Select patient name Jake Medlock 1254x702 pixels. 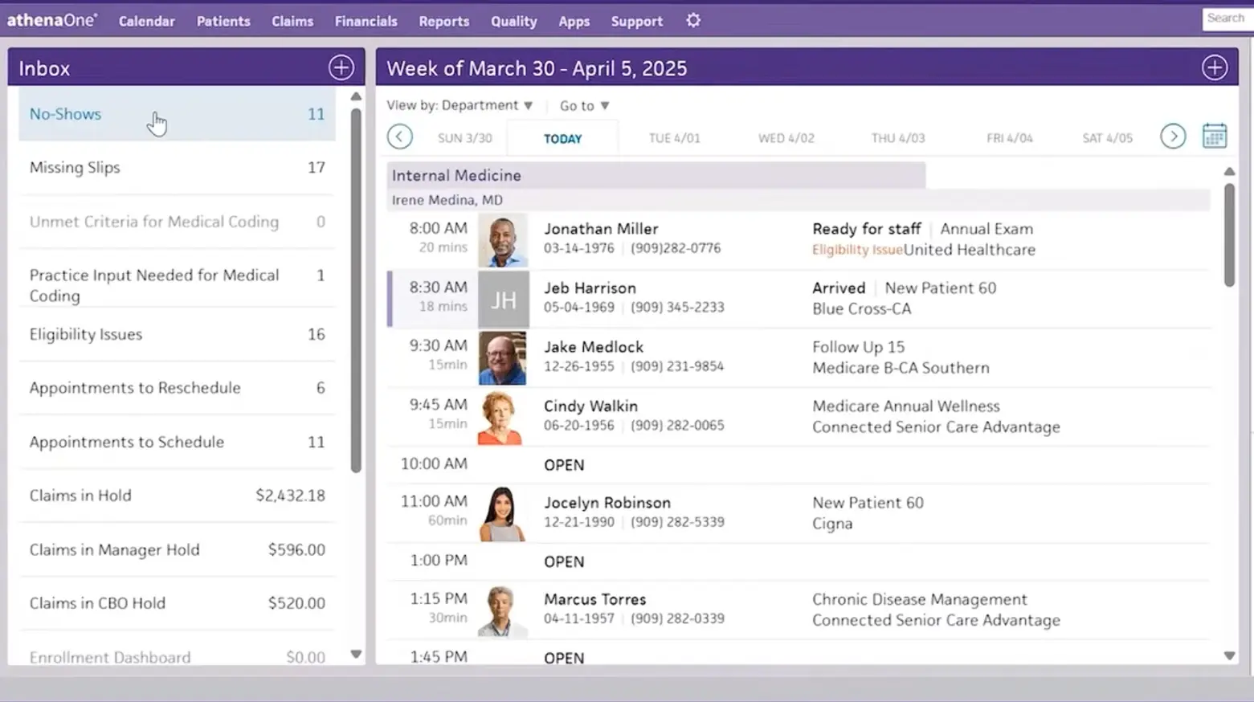point(594,347)
